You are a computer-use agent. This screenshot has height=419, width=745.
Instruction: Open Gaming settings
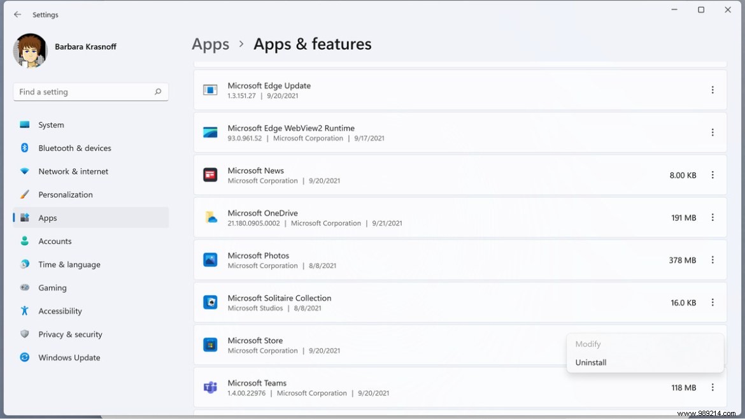[x=25, y=288]
